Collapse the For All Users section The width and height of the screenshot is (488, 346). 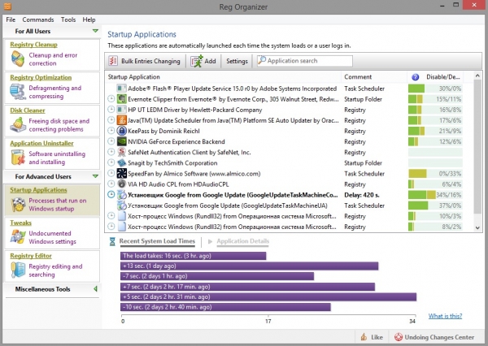(x=95, y=31)
